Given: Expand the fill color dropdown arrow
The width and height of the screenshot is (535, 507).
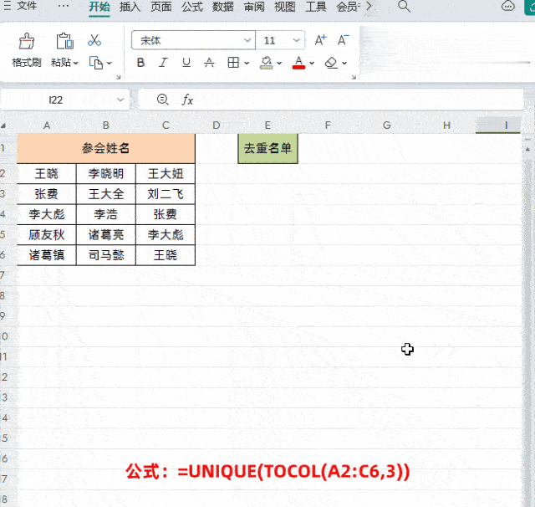Looking at the screenshot, I should pos(279,63).
